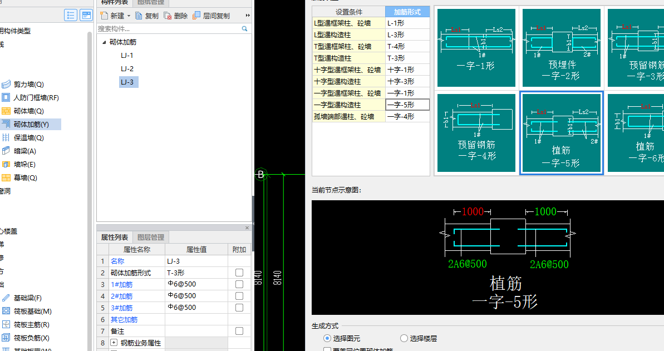664x351 pixels.
Task: Click 新建 new component button
Action: point(112,16)
